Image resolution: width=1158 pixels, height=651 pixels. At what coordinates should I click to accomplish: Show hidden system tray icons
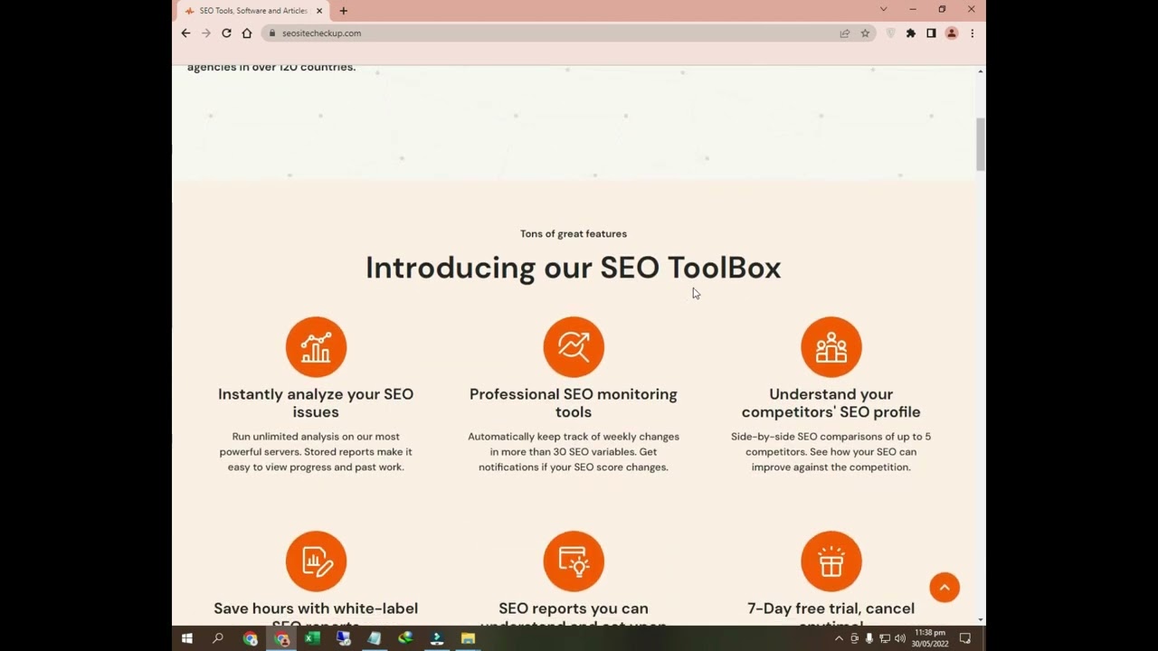(839, 638)
